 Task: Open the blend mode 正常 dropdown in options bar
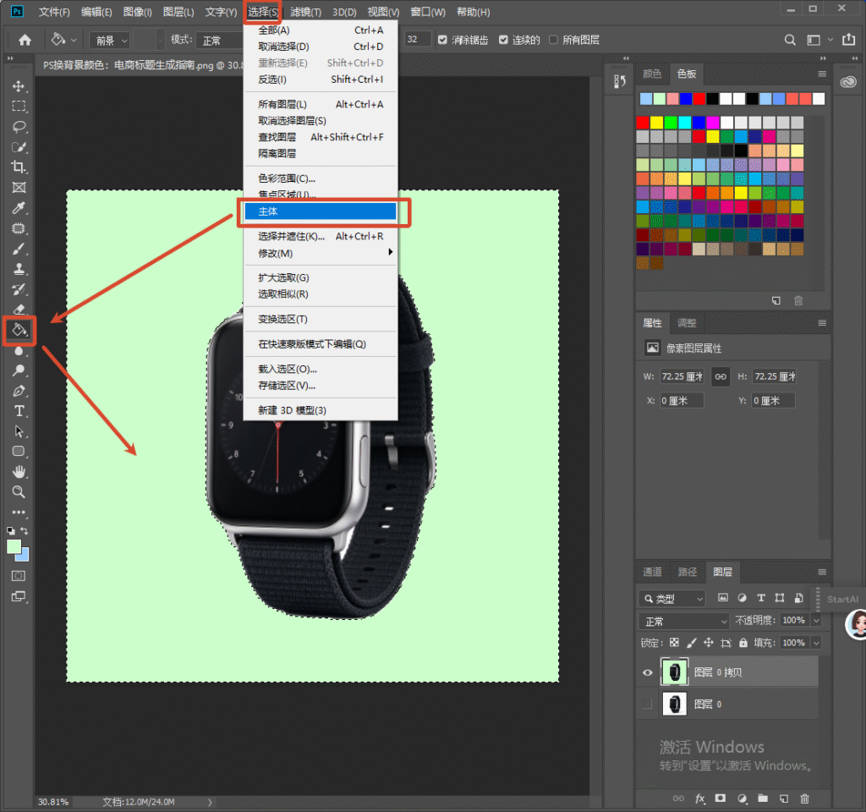pyautogui.click(x=221, y=41)
